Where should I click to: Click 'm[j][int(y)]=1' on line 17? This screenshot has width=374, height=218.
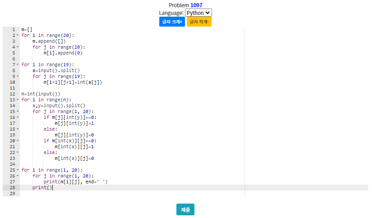click(x=74, y=123)
